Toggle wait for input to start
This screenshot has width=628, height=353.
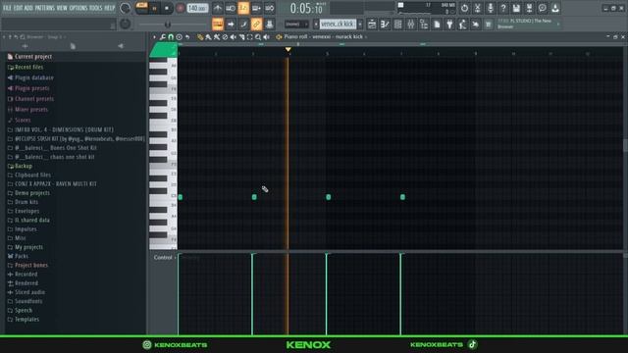pyautogui.click(x=231, y=8)
